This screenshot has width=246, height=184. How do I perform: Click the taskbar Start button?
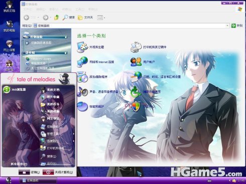click(8, 180)
